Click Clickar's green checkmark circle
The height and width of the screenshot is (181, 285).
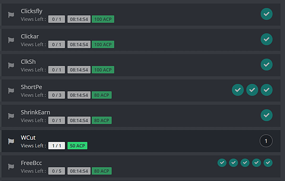pos(266,39)
